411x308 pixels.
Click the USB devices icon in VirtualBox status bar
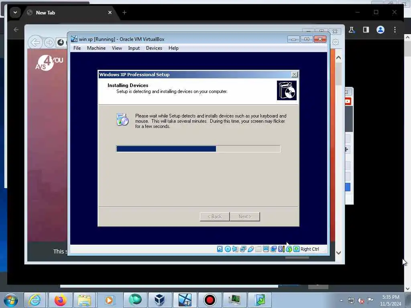point(250,249)
